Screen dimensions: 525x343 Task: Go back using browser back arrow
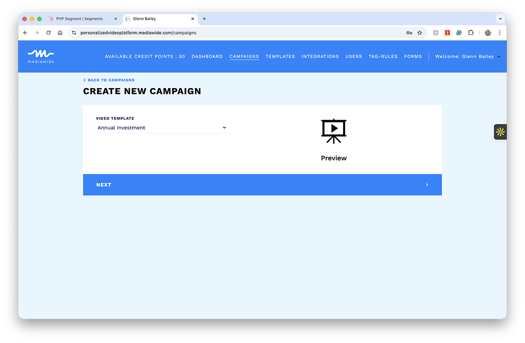25,33
